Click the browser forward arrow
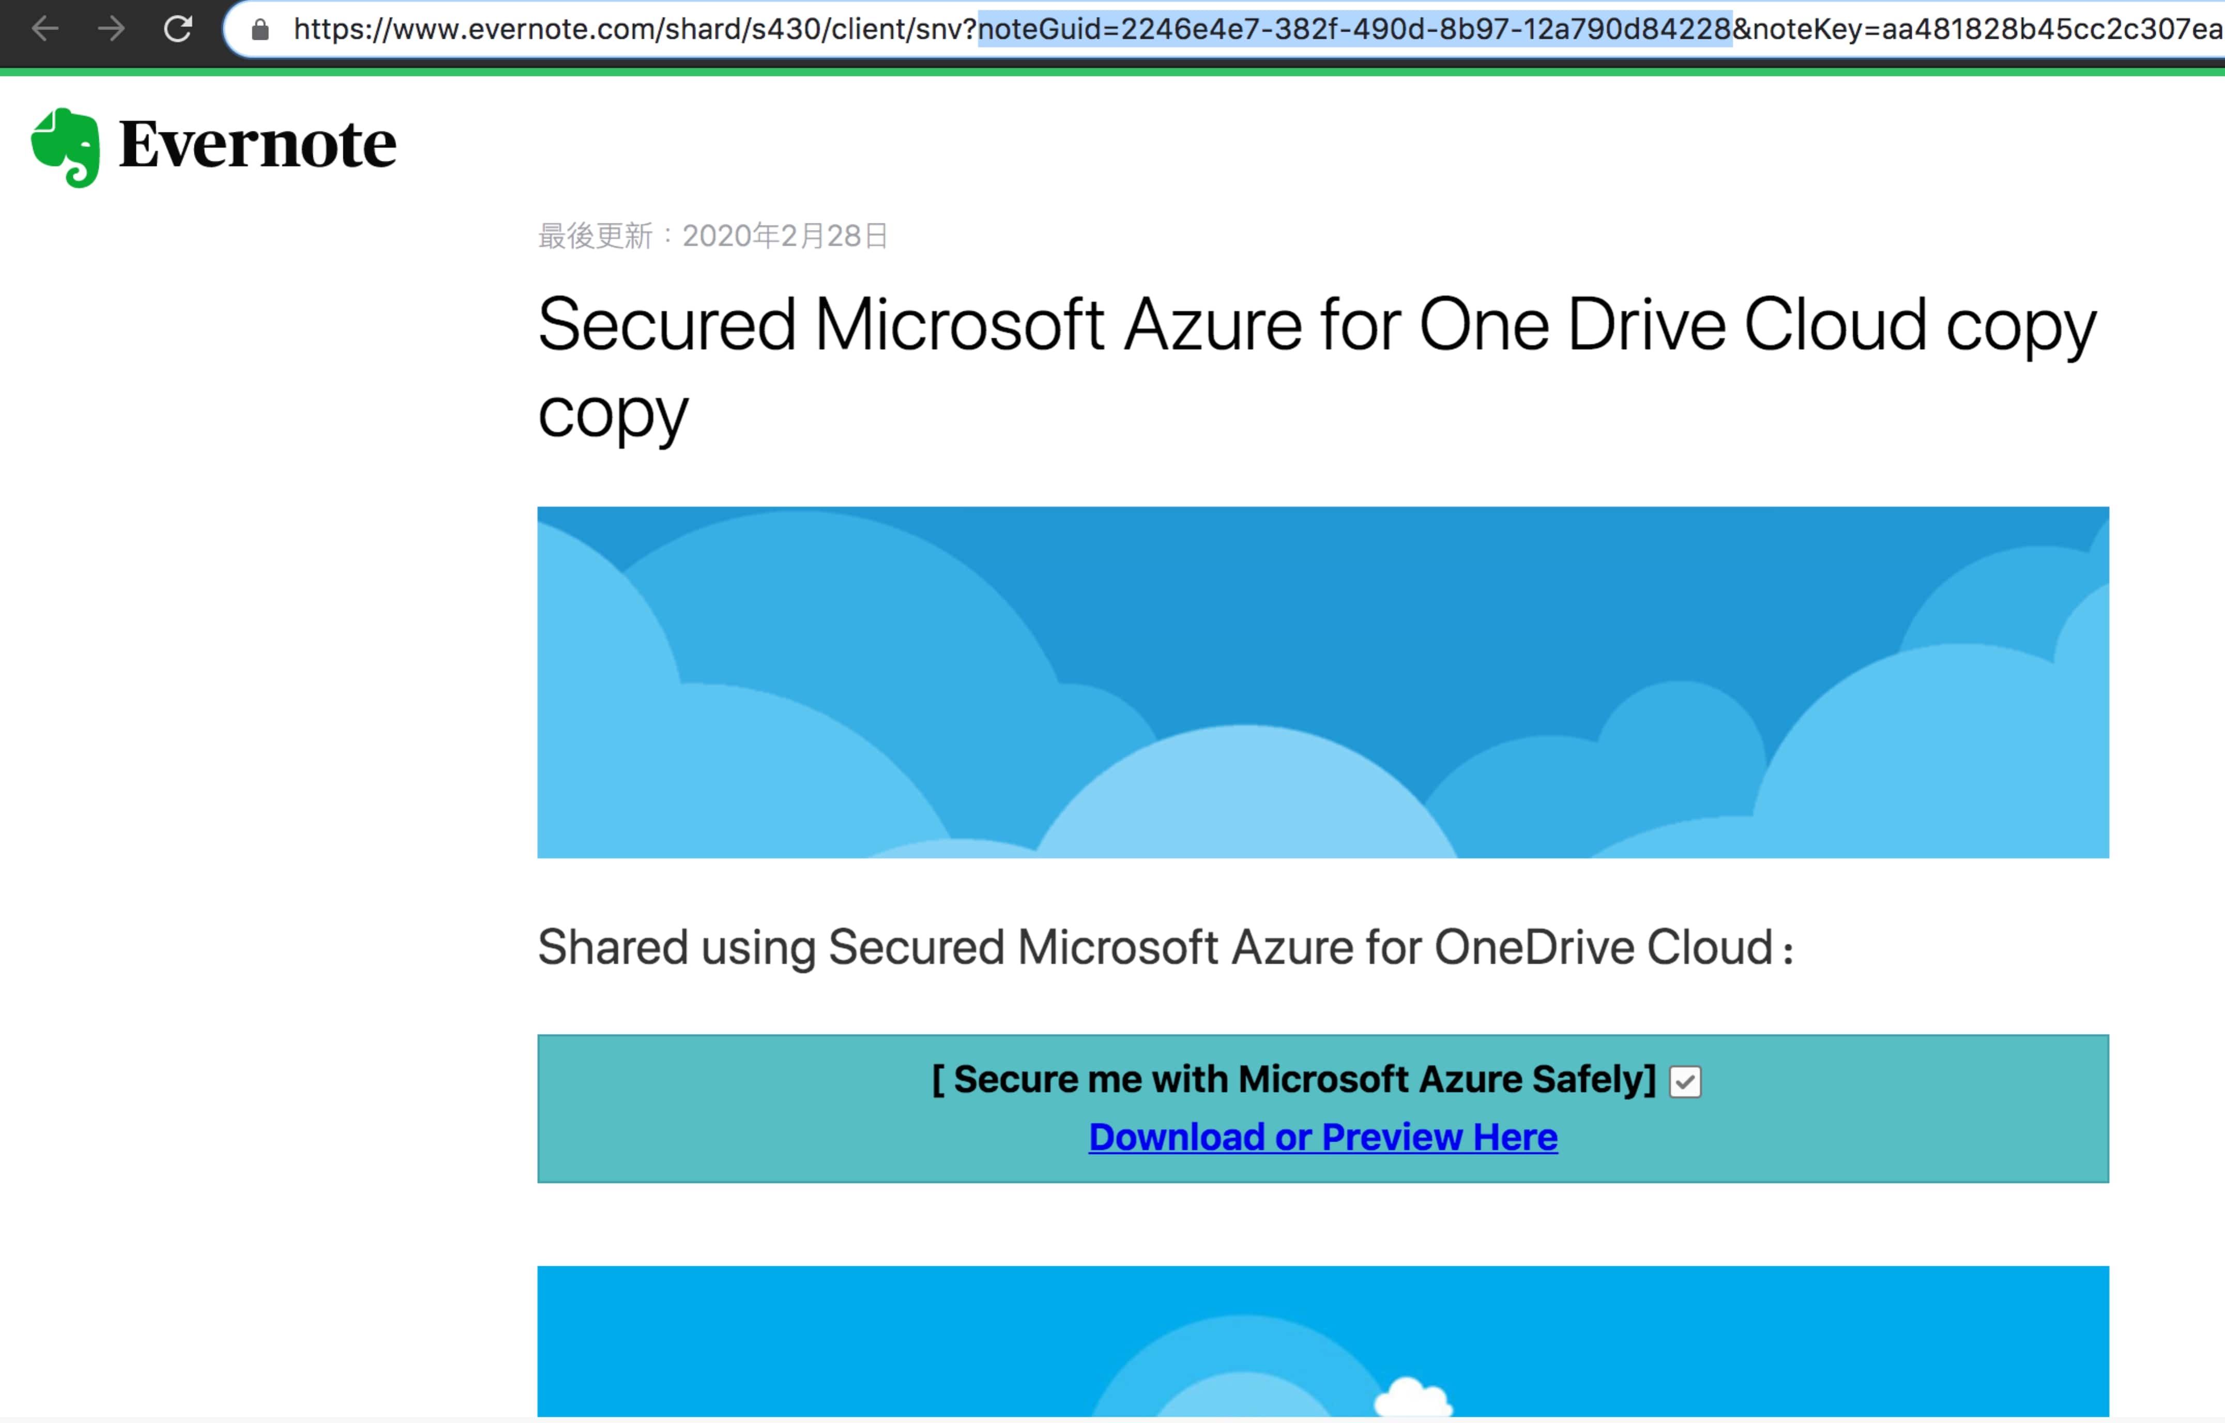 112,29
